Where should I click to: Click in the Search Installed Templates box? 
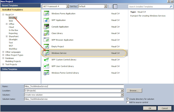149,7
